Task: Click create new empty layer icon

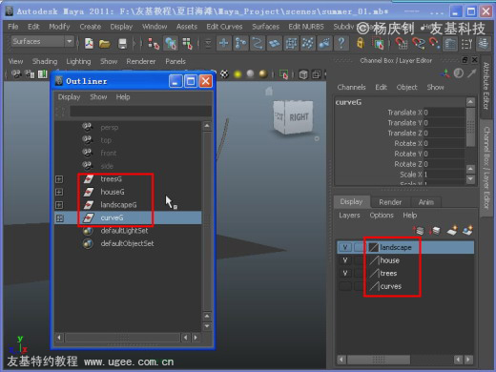Action: [452, 230]
